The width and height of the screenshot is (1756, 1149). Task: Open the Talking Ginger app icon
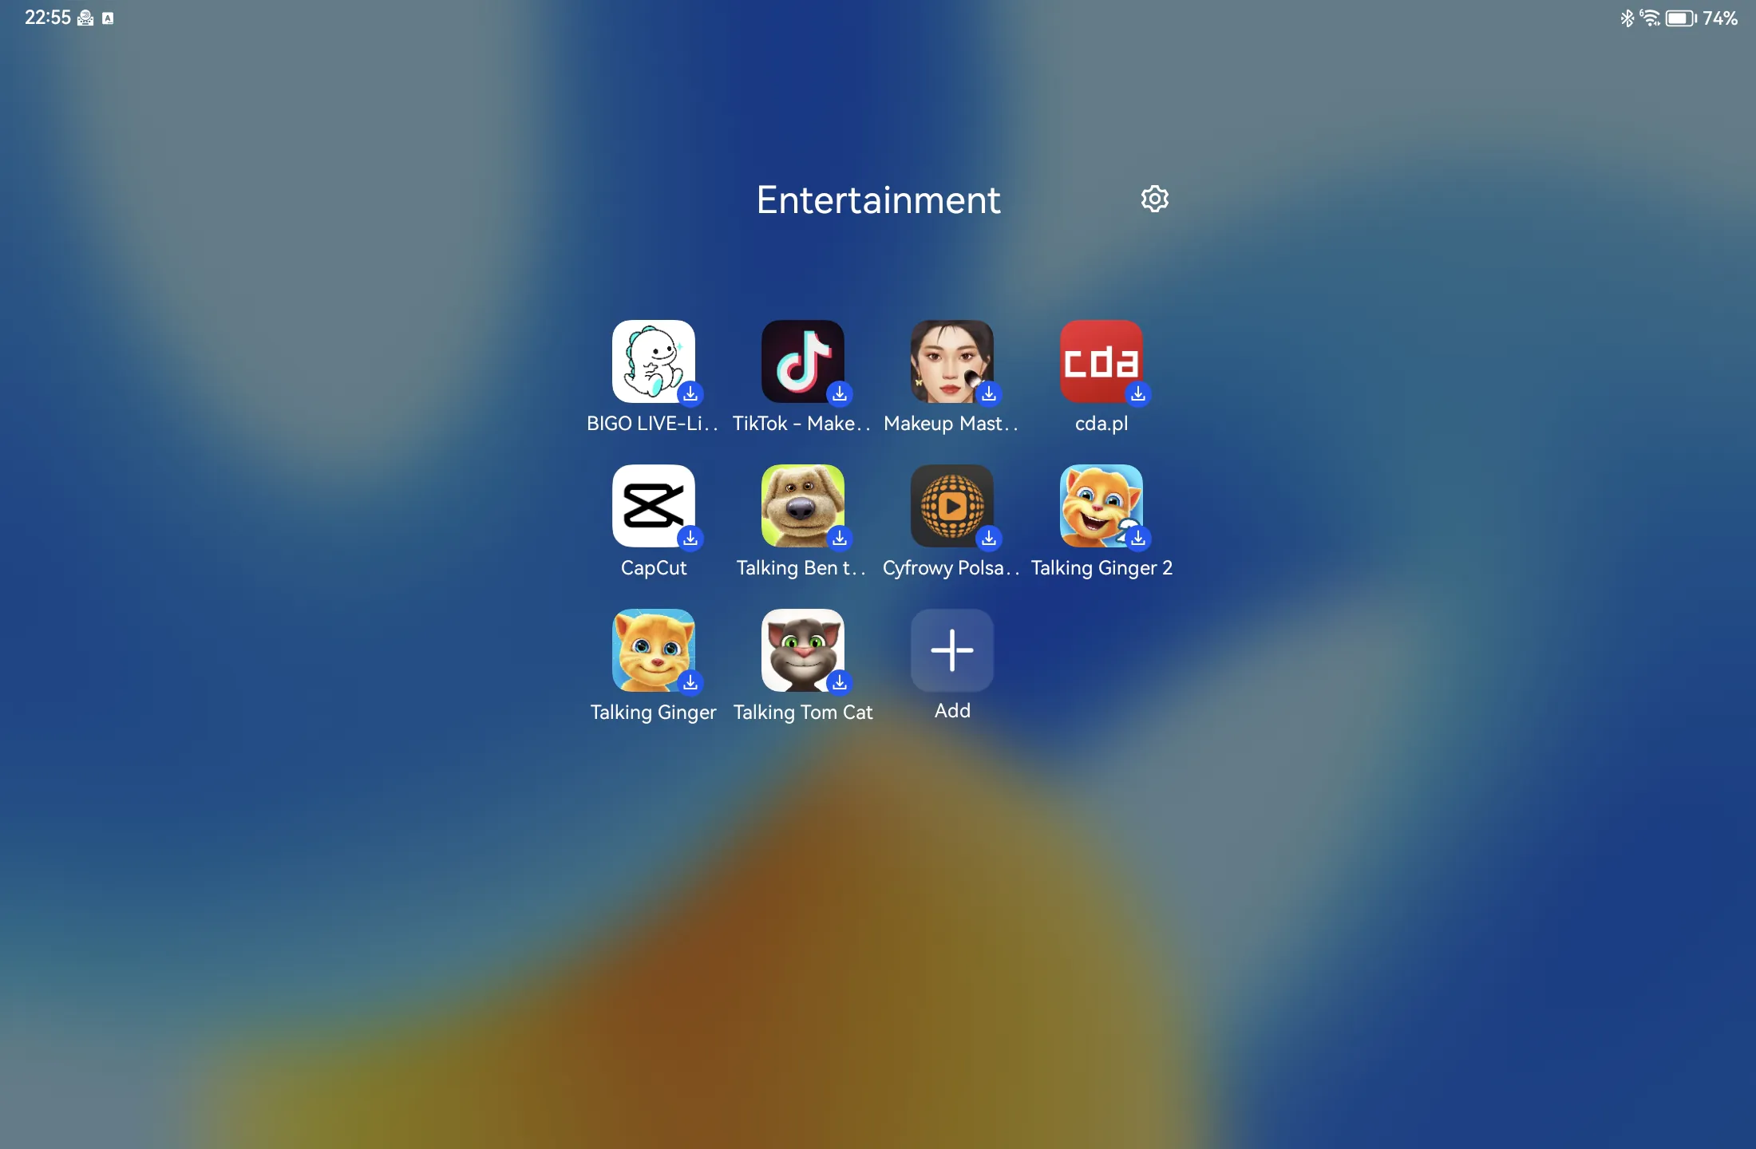tap(654, 650)
